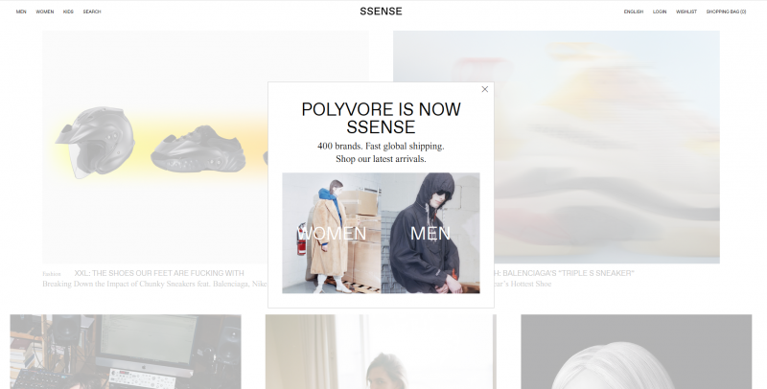The image size is (767, 389).
Task: Open the WOMEN menu in top navigation
Action: (x=44, y=11)
